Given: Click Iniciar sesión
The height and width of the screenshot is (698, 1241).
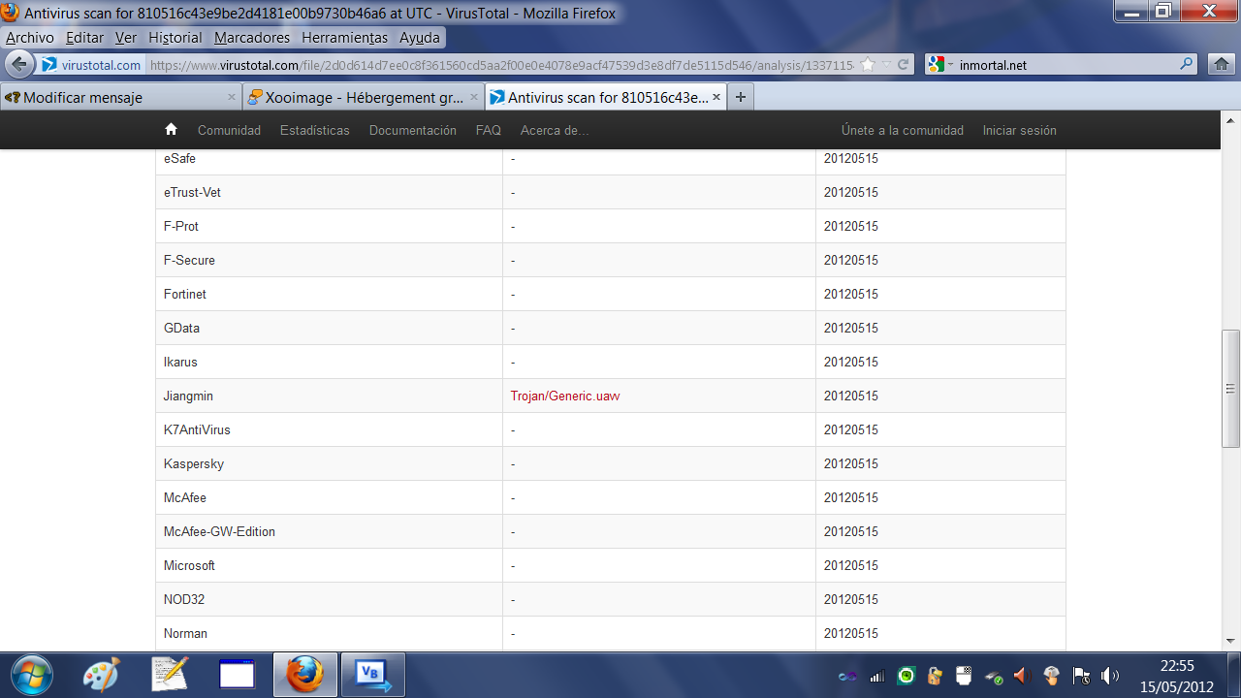Looking at the screenshot, I should pos(1020,130).
